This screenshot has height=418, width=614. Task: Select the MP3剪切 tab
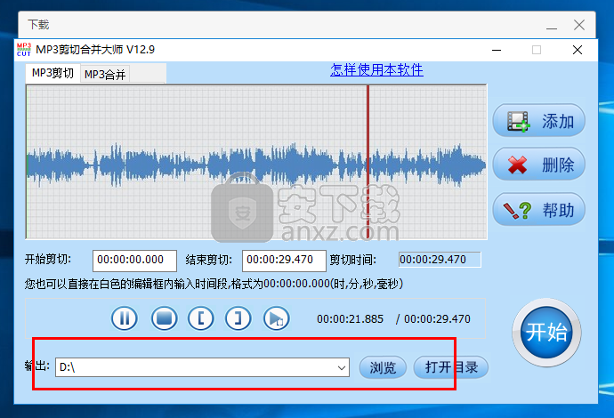(x=53, y=73)
